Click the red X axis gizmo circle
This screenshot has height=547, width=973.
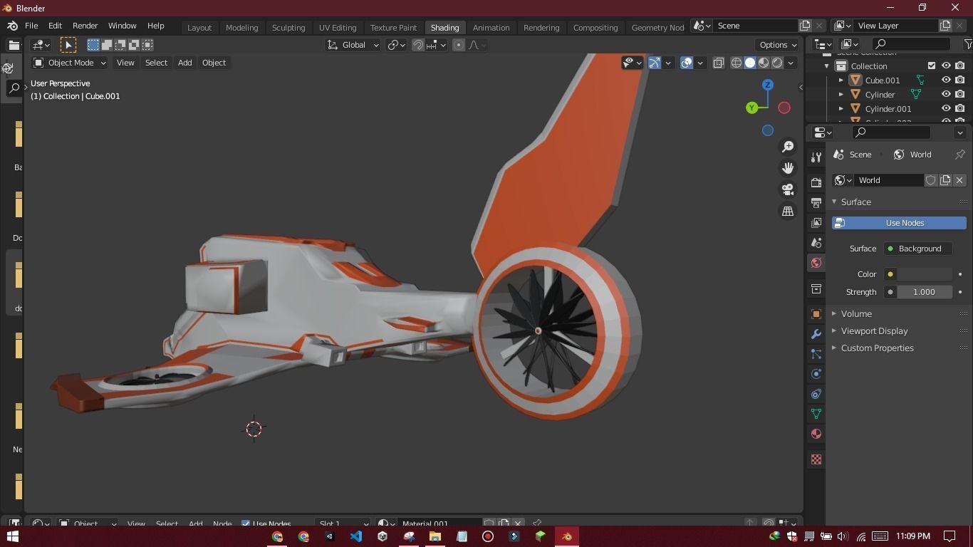coord(784,108)
